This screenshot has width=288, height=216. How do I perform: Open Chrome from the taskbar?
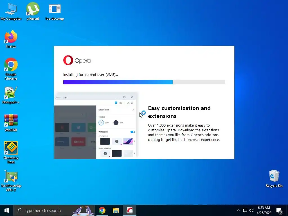(102, 210)
